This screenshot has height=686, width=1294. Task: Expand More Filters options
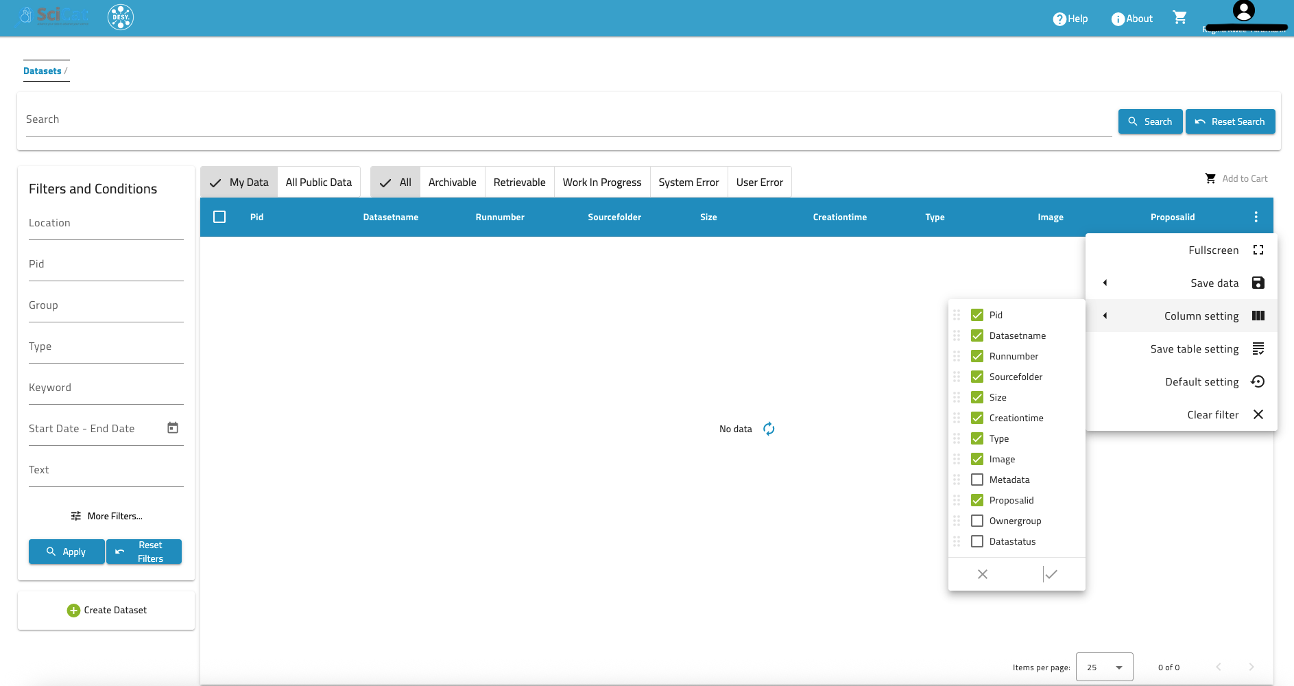[106, 516]
